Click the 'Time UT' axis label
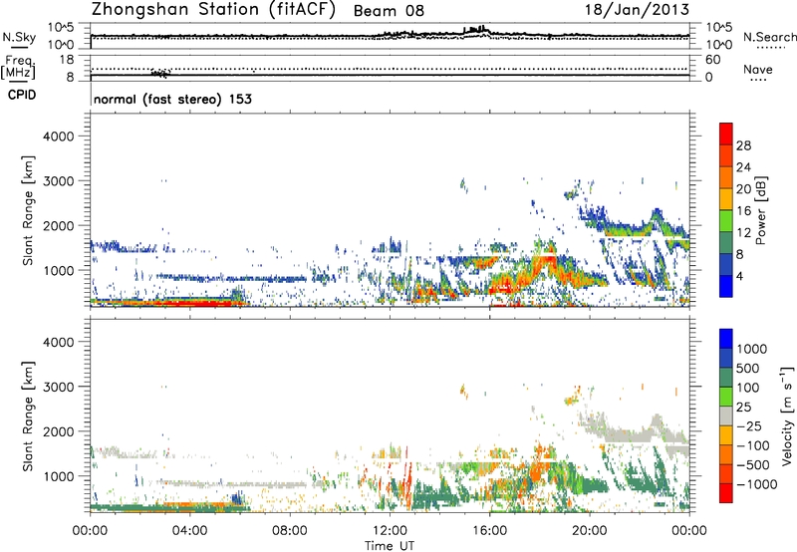The height and width of the screenshot is (552, 797). click(x=390, y=546)
